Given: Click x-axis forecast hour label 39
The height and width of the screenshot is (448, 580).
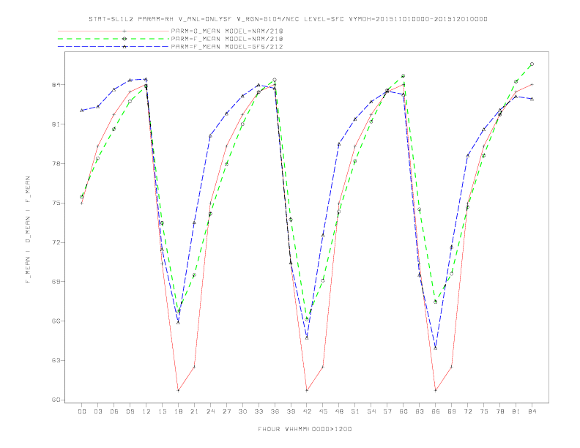Looking at the screenshot, I should 291,411.
